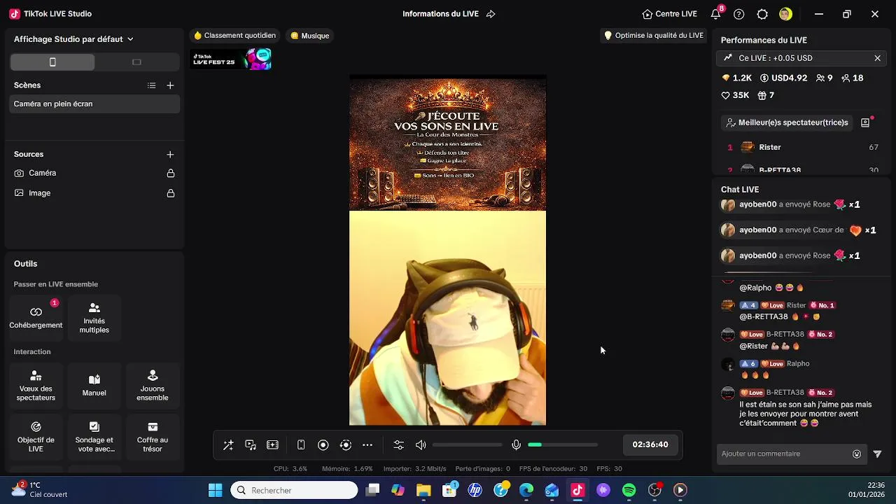The width and height of the screenshot is (896, 504).
Task: Mute the microphone icon
Action: point(516,445)
